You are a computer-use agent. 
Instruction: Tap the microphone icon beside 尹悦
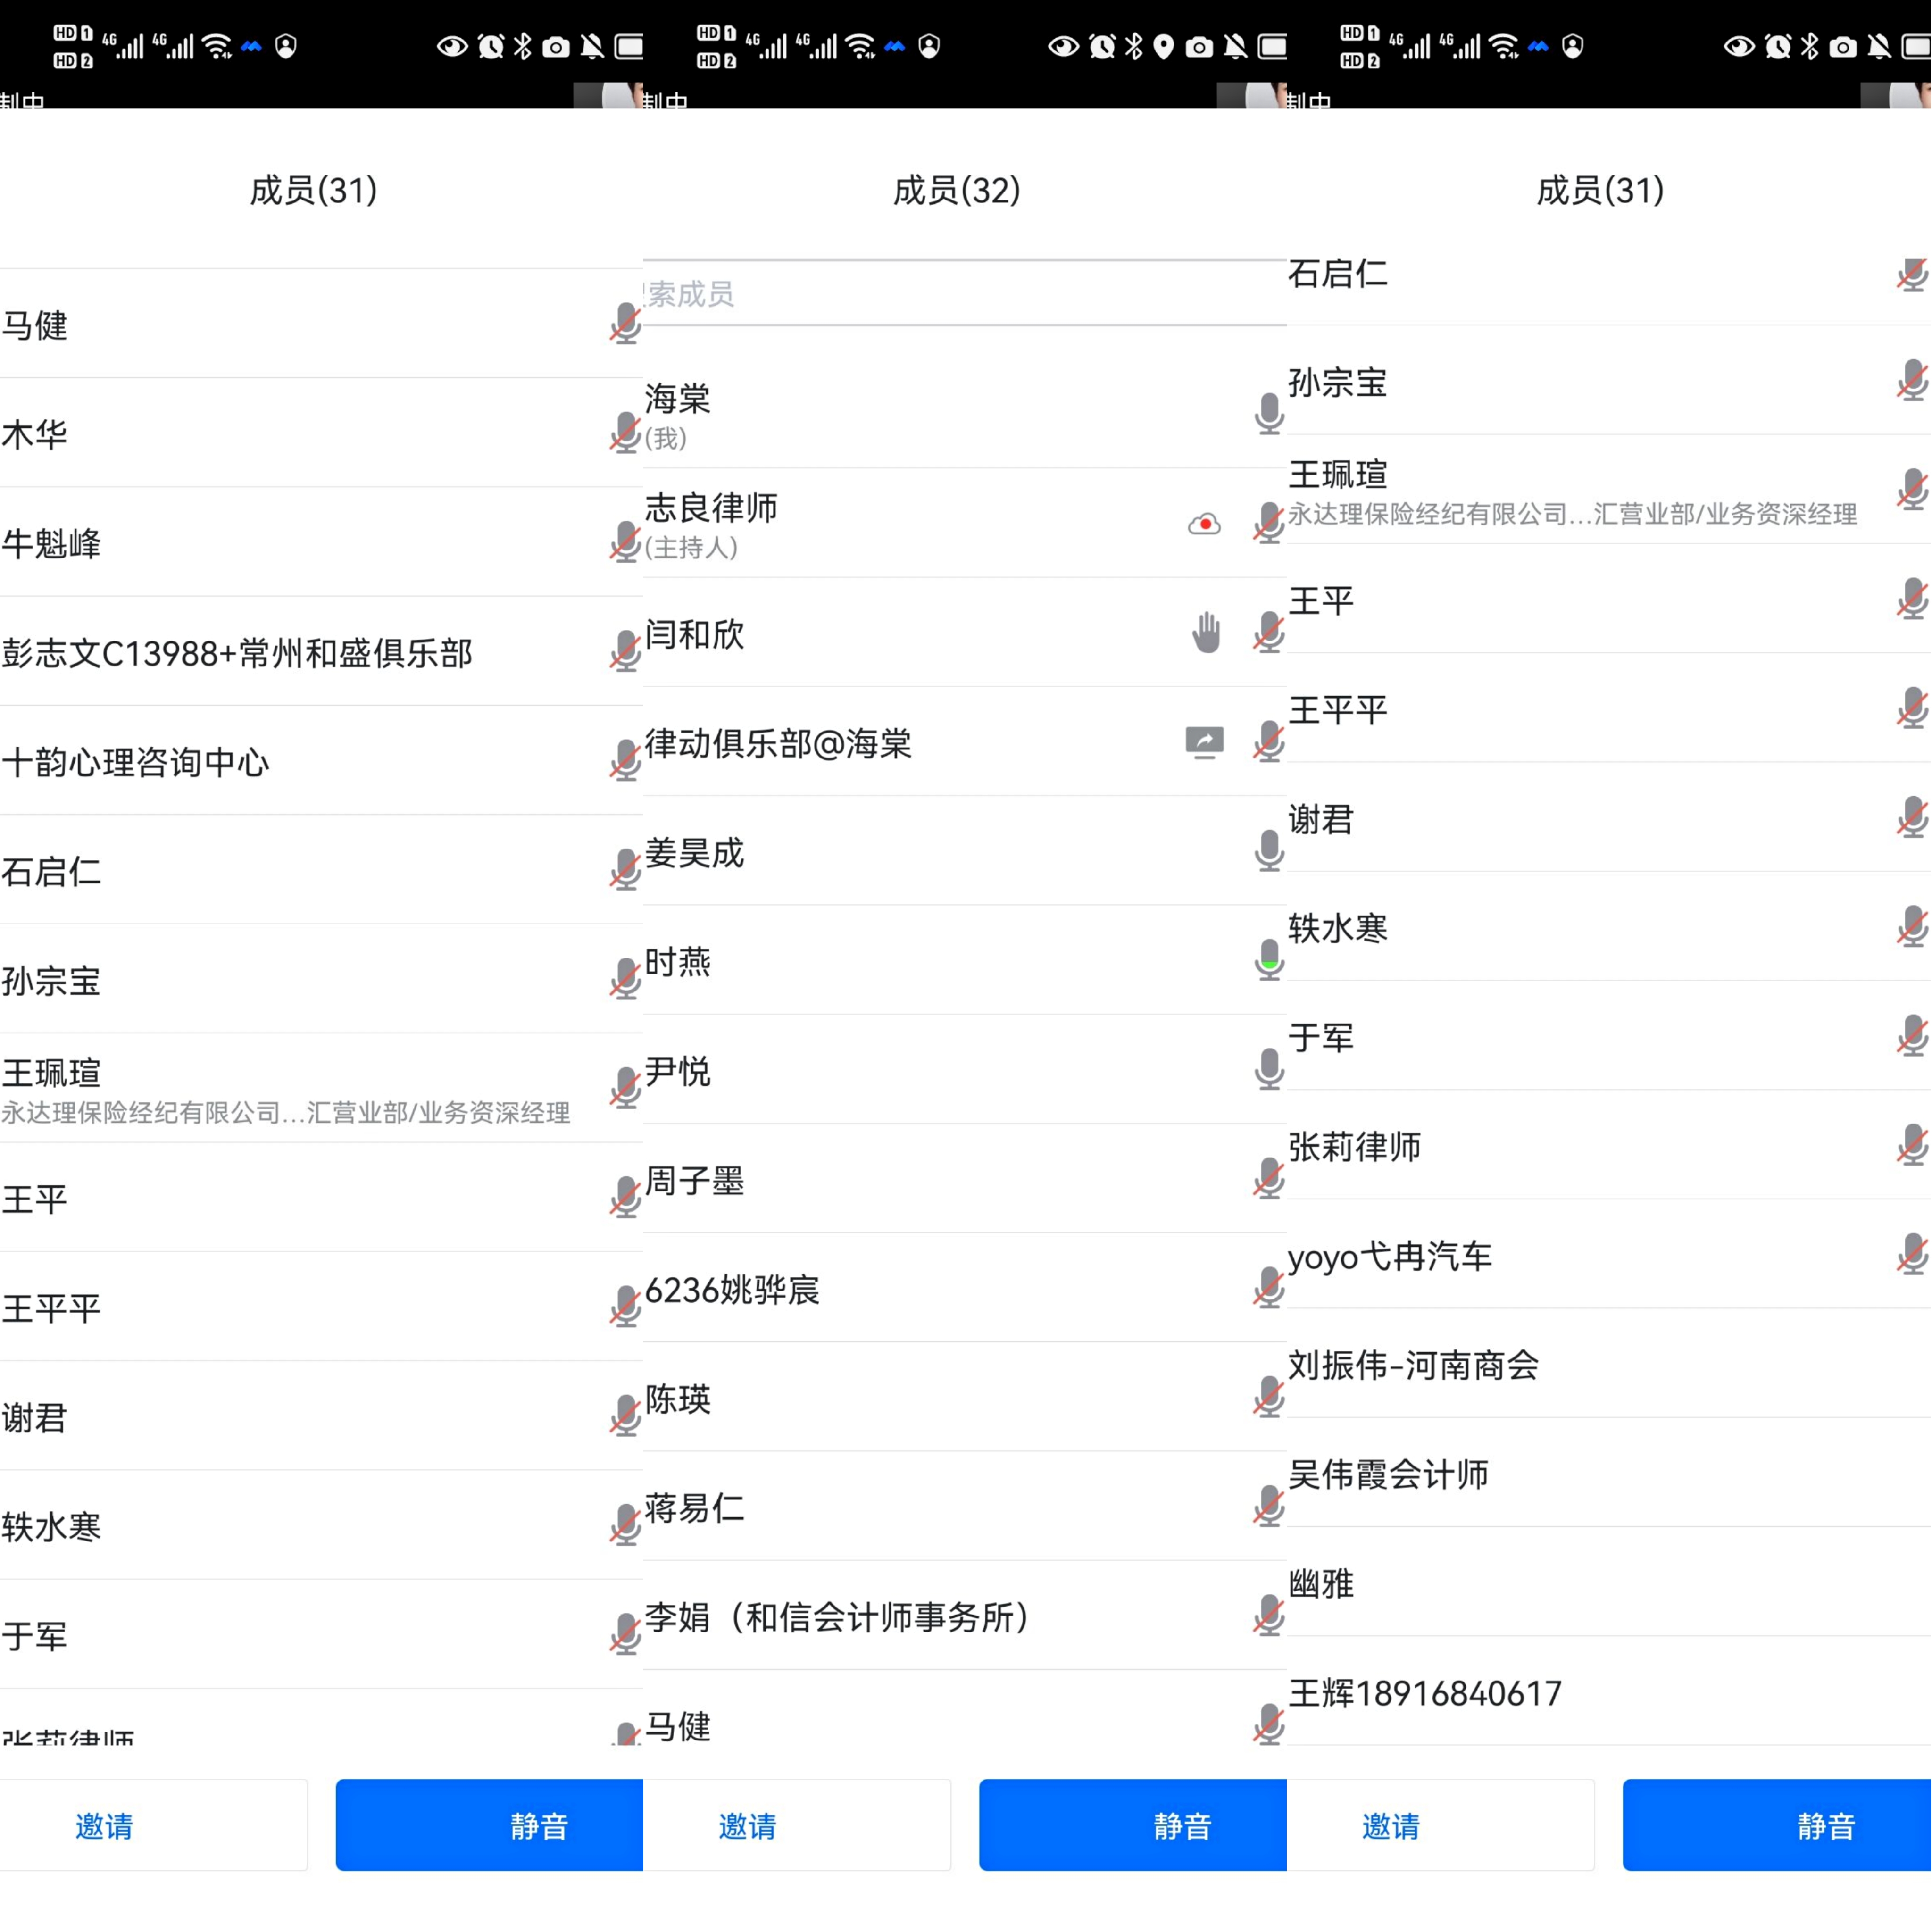tap(1269, 1069)
